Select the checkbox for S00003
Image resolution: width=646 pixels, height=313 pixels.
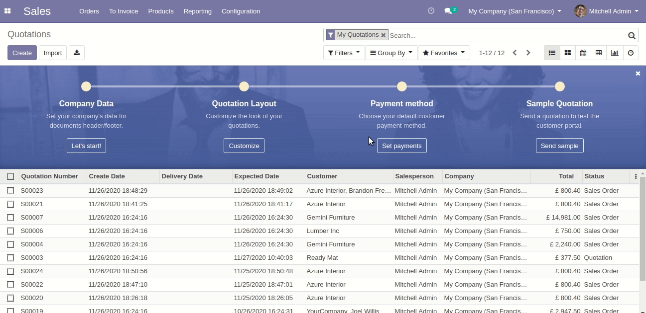[10, 257]
